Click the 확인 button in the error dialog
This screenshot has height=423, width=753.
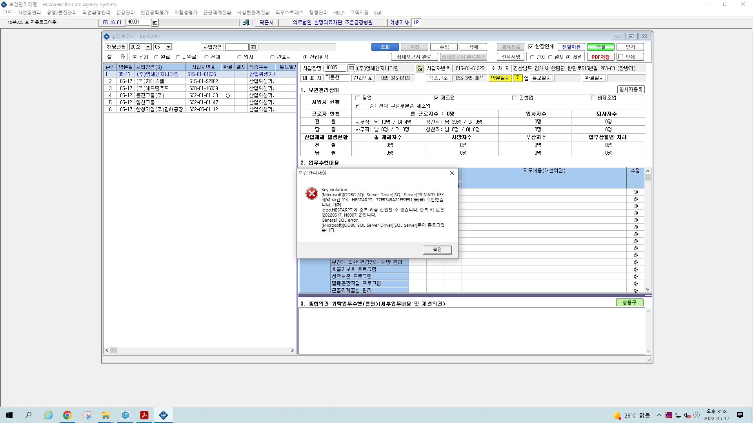click(437, 249)
